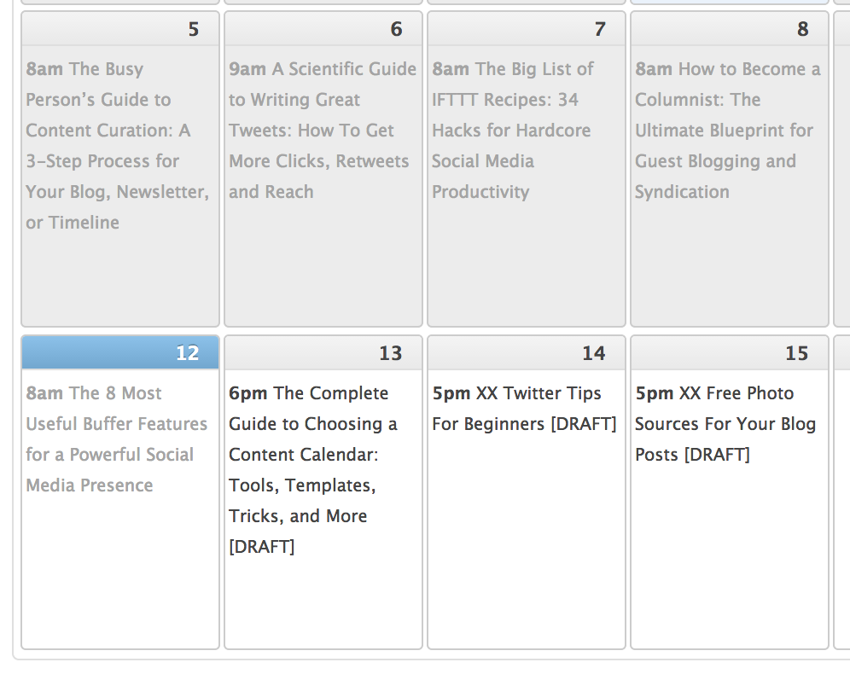Click the day number 15 header

click(x=796, y=352)
